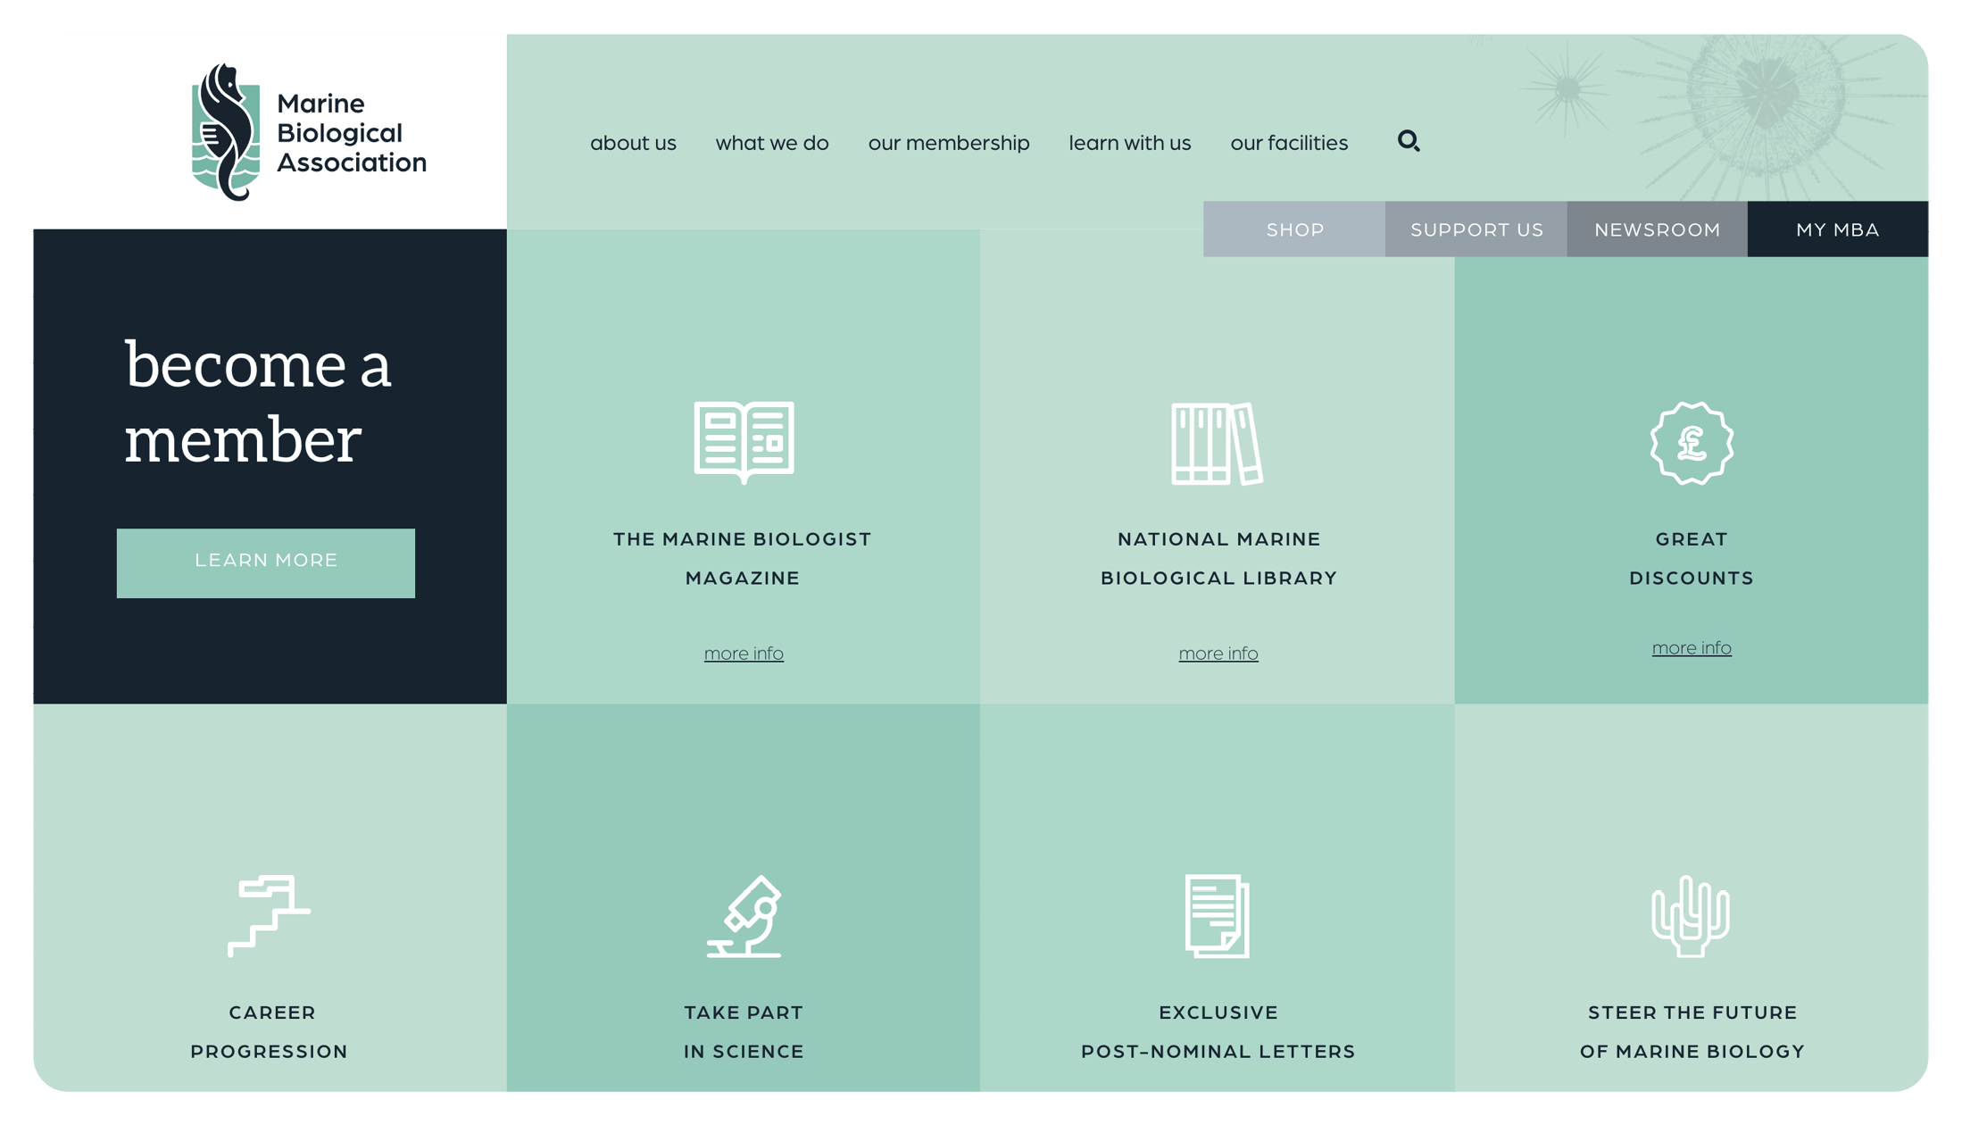Click the pound discount badge icon
This screenshot has width=1962, height=1125.
coord(1692,443)
